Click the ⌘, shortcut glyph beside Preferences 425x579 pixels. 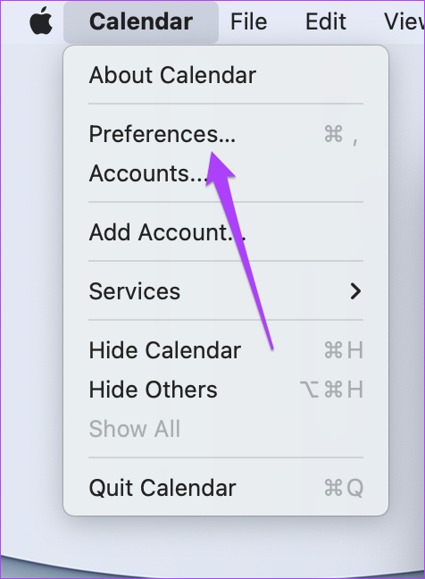coord(341,134)
